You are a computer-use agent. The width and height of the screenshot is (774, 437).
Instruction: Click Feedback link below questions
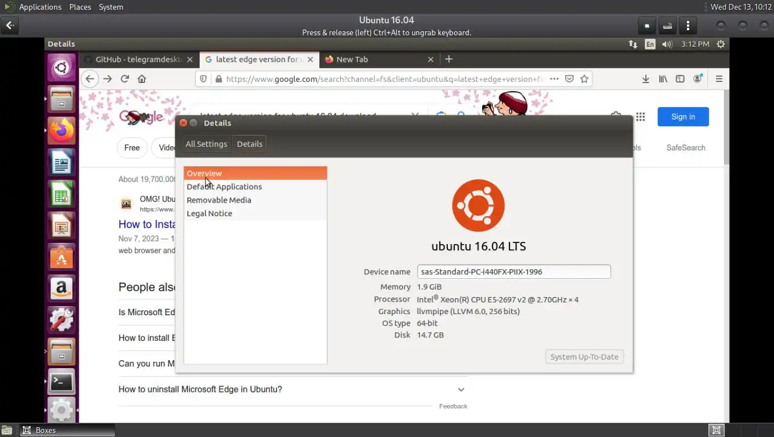click(x=453, y=406)
